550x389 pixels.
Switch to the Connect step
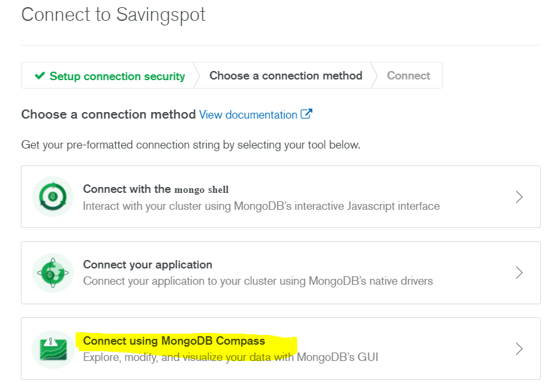click(409, 76)
